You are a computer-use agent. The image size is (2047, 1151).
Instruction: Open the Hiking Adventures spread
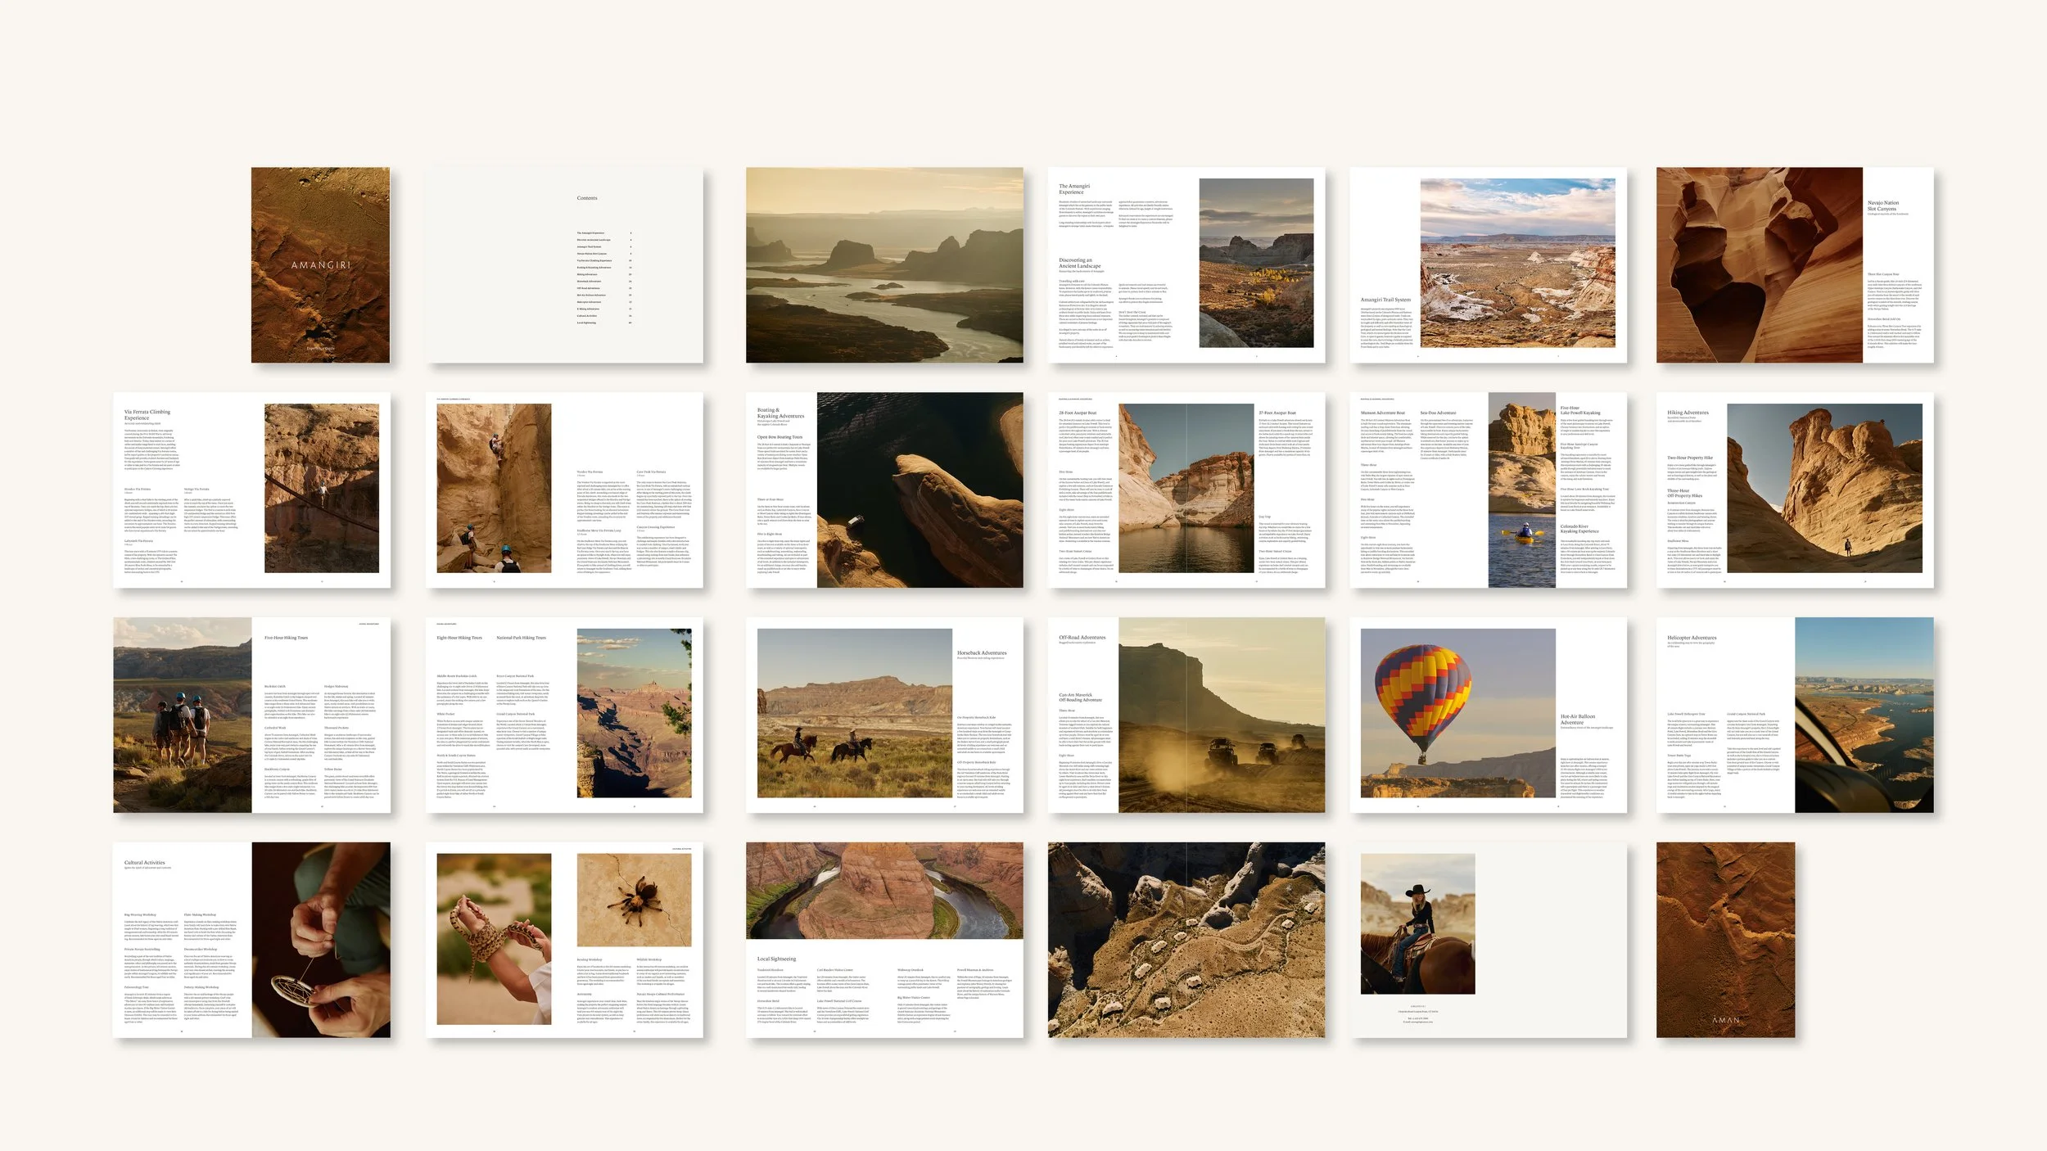(1794, 490)
